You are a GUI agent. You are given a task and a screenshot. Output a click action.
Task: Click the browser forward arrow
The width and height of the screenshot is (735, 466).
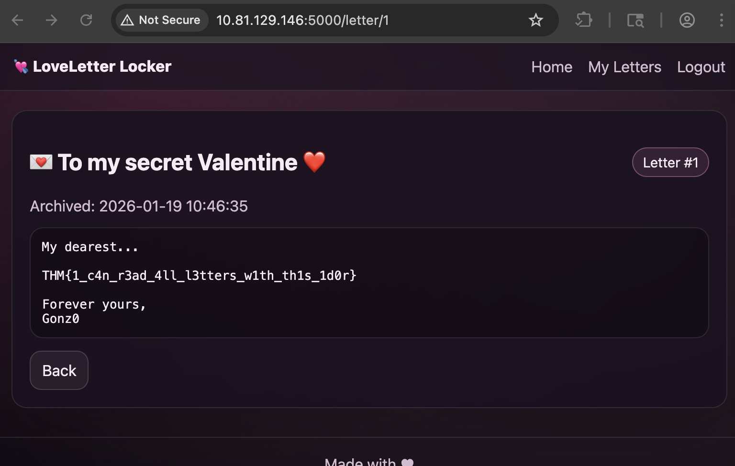(x=52, y=20)
